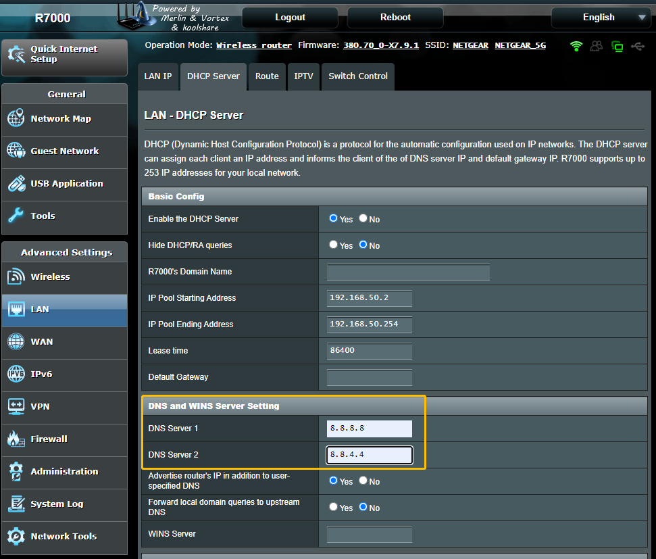Select No for Enable the DHCP Server
The height and width of the screenshot is (559, 656).
[x=363, y=218]
